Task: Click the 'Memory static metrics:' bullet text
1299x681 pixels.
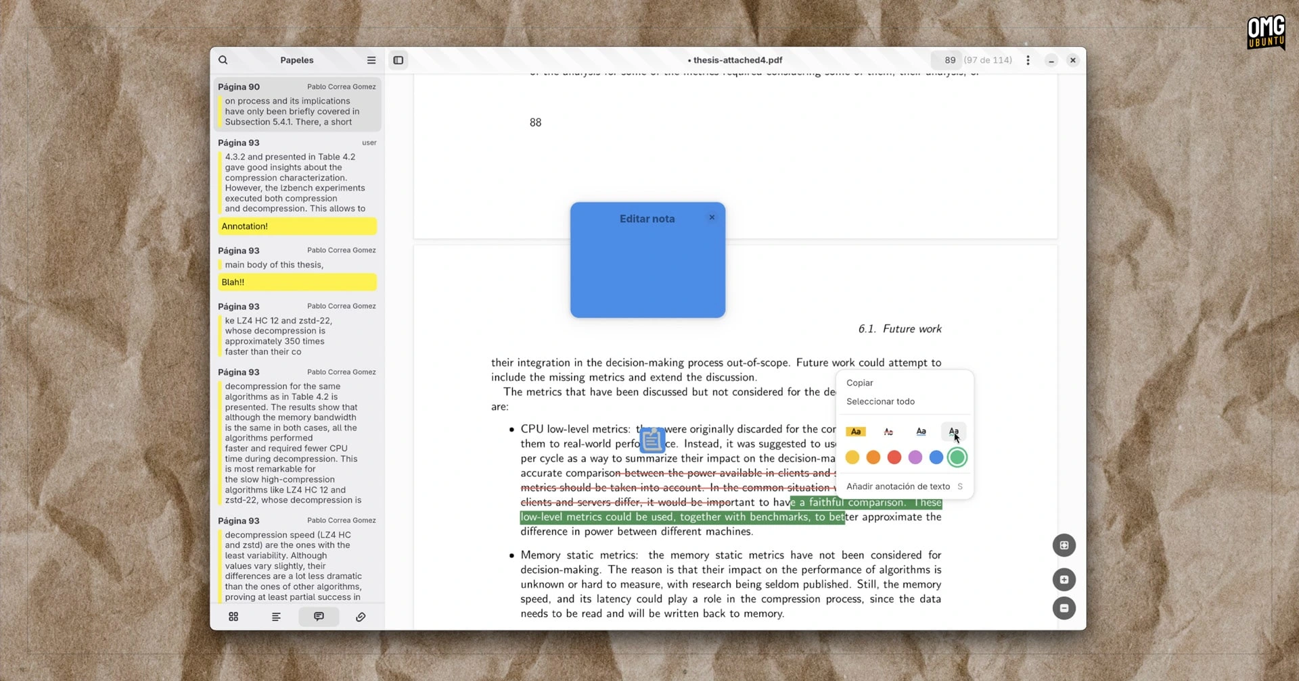Action: pyautogui.click(x=578, y=555)
